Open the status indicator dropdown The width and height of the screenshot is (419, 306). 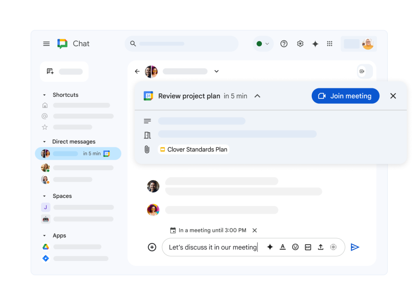click(x=263, y=44)
